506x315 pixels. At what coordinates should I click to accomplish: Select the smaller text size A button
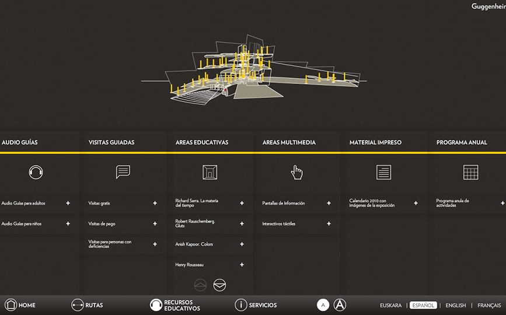click(323, 304)
